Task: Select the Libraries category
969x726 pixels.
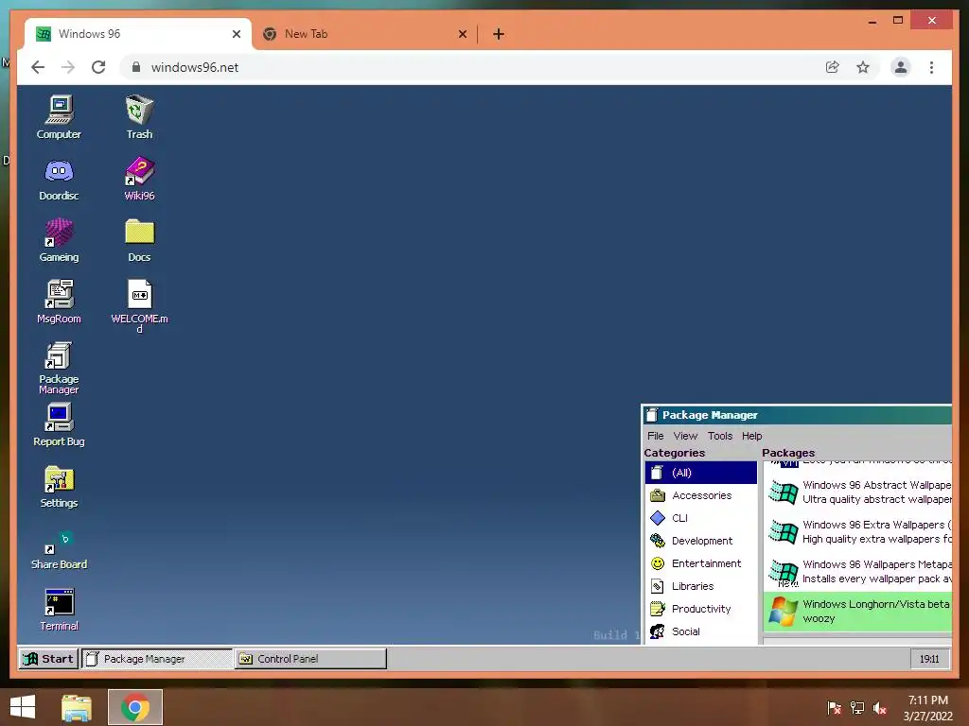Action: (701, 586)
